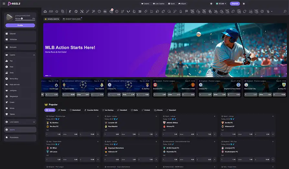Favorite the Sevilla FC vs Villarreal match
Viewport: 289px width, 169px height.
[273, 116]
